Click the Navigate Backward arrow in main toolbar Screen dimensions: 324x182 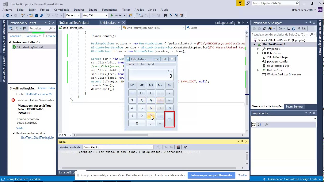7,15
